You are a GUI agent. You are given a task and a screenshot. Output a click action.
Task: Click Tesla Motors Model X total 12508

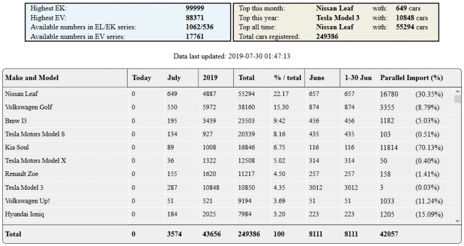(x=246, y=161)
